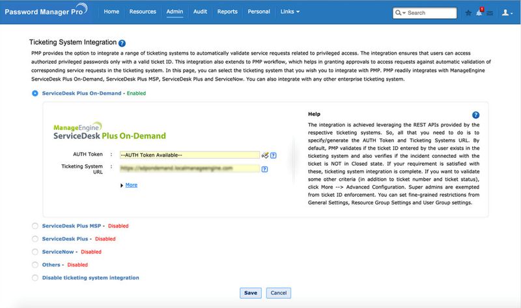
Task: Click the ManageEngine ServiceDesk Plus On-Demand logo
Action: [x=109, y=131]
